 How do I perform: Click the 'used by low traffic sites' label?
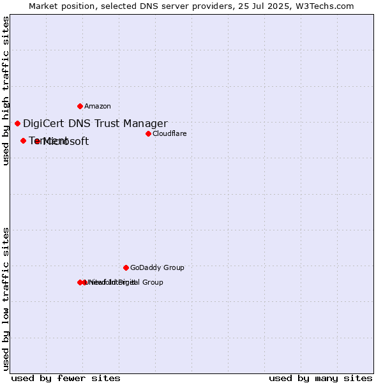(x=5, y=299)
